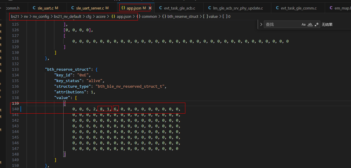
Task: Enable regular expression search
Action: point(317,24)
